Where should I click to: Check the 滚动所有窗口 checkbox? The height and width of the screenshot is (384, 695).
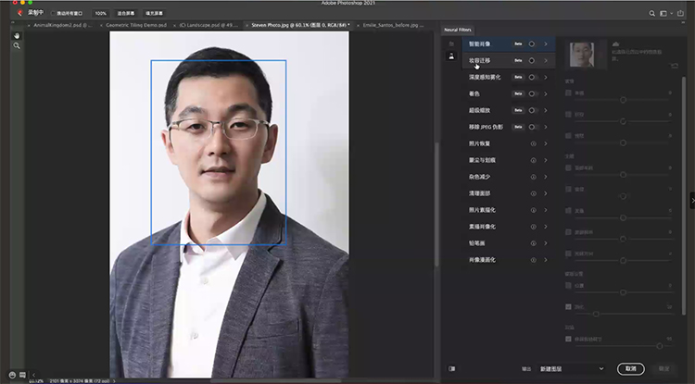[x=53, y=13]
